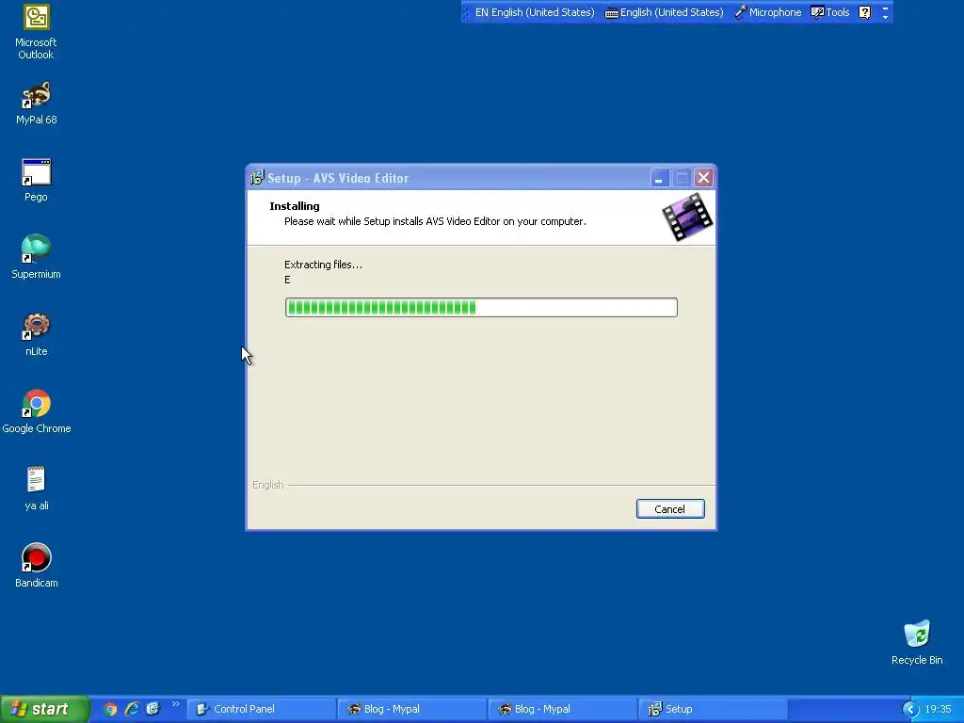This screenshot has height=723, width=964.
Task: Open language bar options arrow
Action: tap(885, 17)
